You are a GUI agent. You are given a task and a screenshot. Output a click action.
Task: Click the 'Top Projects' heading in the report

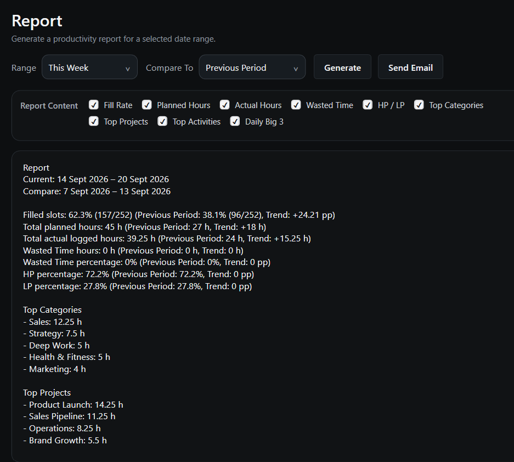coord(47,393)
